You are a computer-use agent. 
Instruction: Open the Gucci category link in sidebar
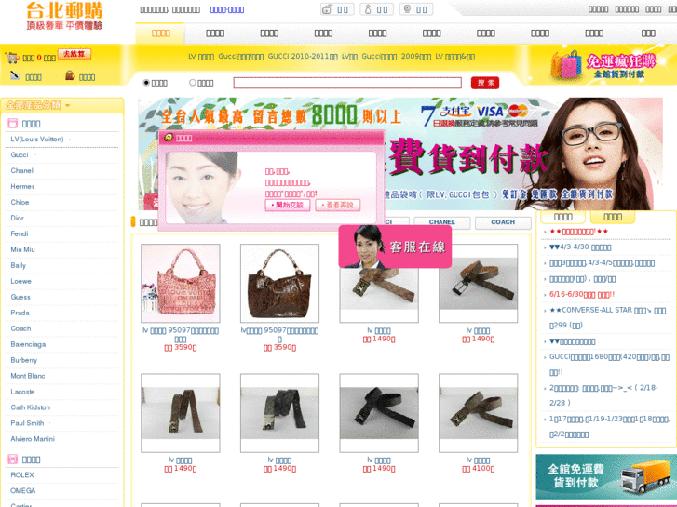point(20,155)
